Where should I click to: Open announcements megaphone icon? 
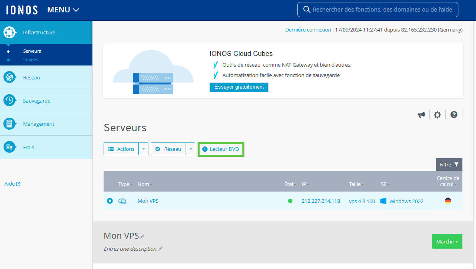point(421,115)
